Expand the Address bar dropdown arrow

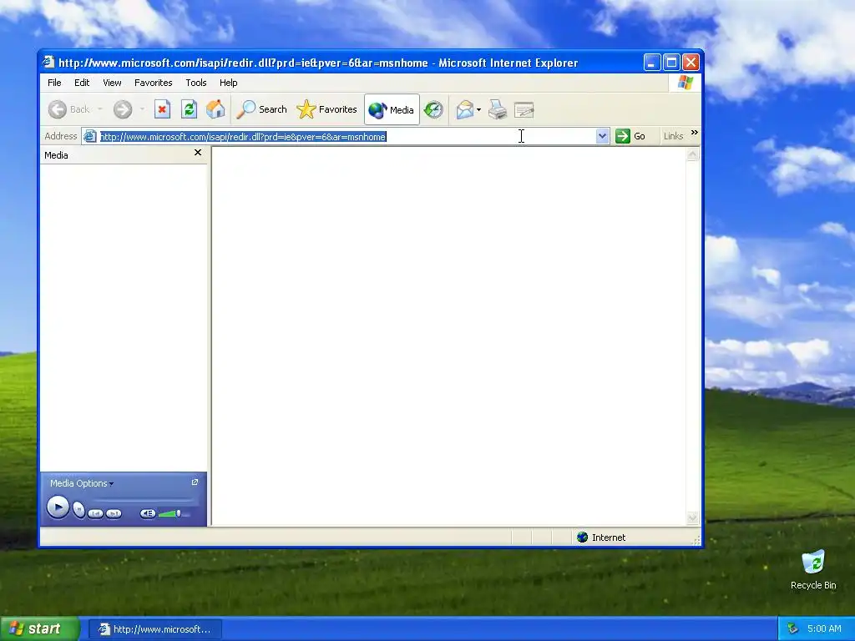(602, 136)
